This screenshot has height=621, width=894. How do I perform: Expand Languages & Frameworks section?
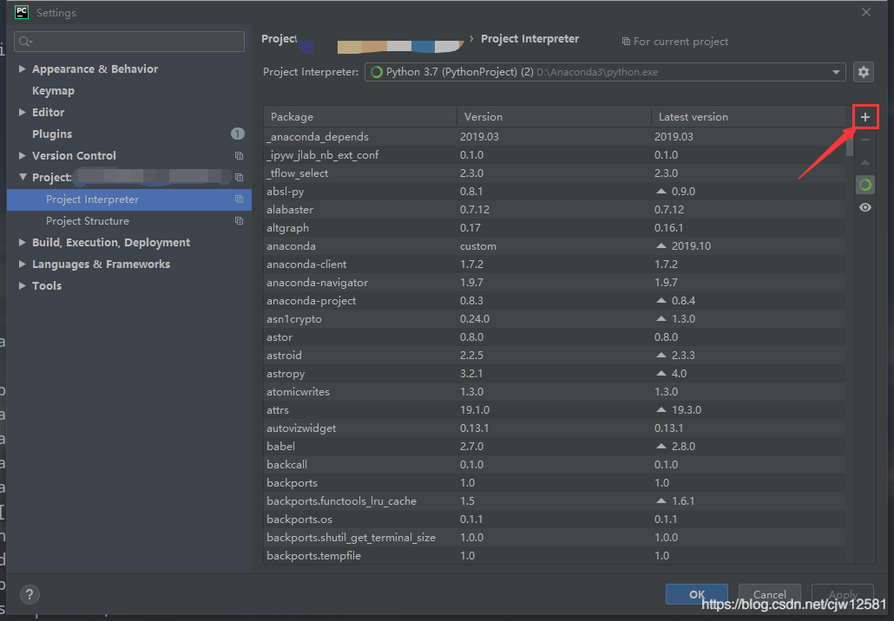pyautogui.click(x=23, y=265)
